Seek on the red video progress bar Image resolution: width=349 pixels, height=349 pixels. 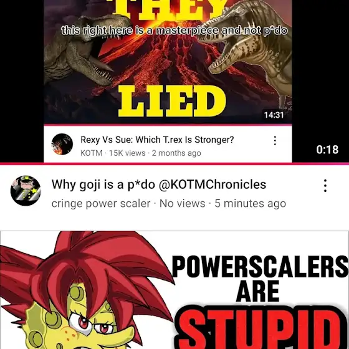174,164
